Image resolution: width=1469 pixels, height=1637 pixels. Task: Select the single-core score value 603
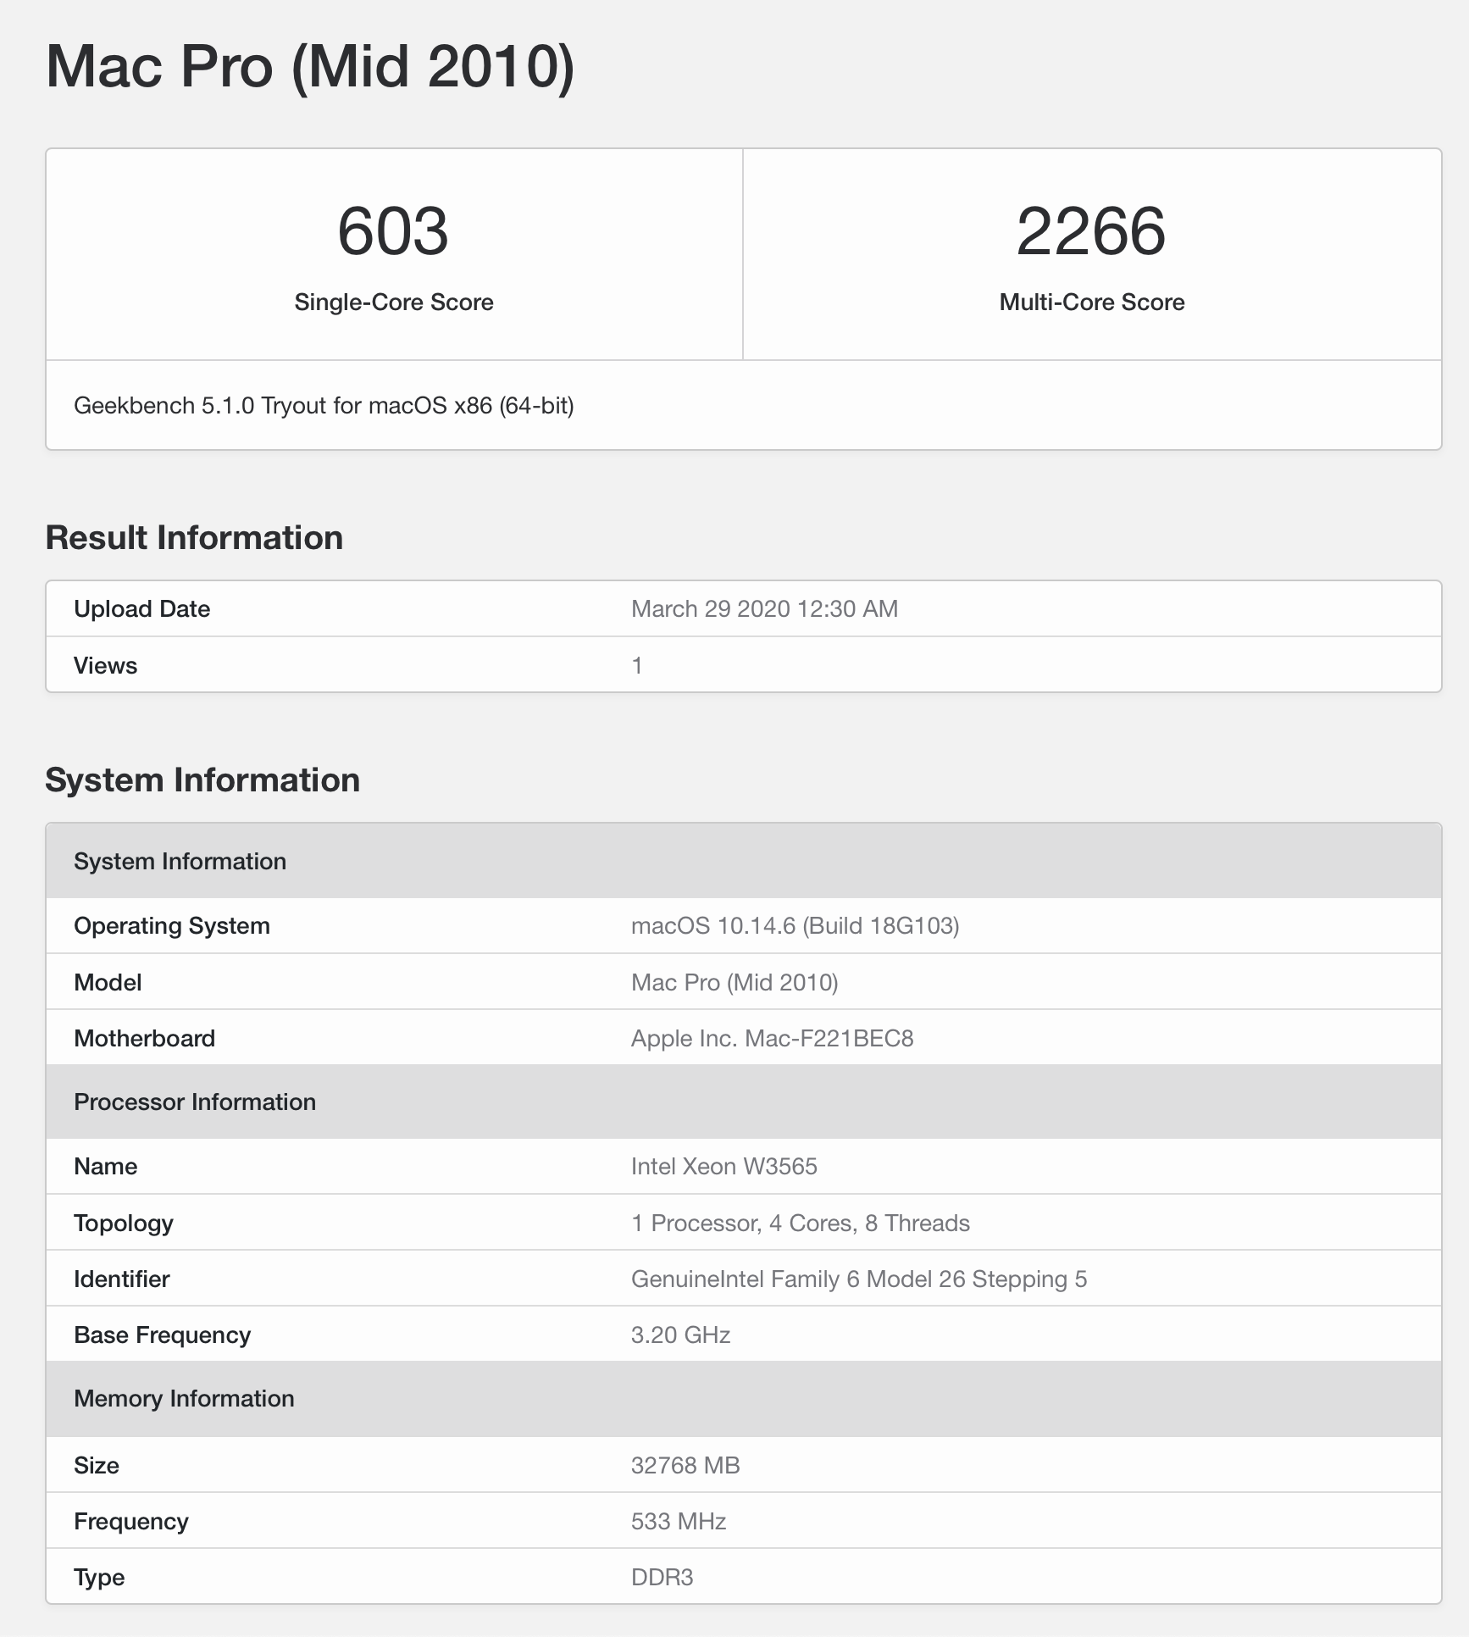tap(393, 231)
